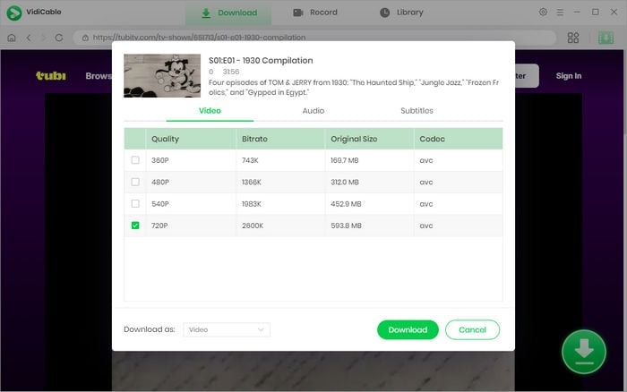
Task: Open the website grid selector icon
Action: pos(573,38)
